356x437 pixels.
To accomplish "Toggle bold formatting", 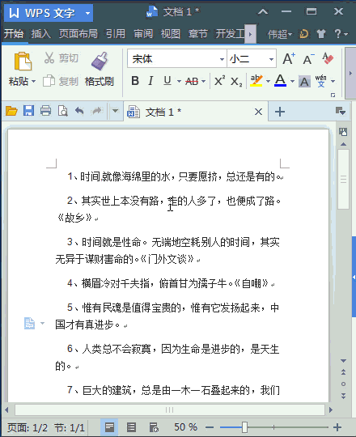I will 135,81.
